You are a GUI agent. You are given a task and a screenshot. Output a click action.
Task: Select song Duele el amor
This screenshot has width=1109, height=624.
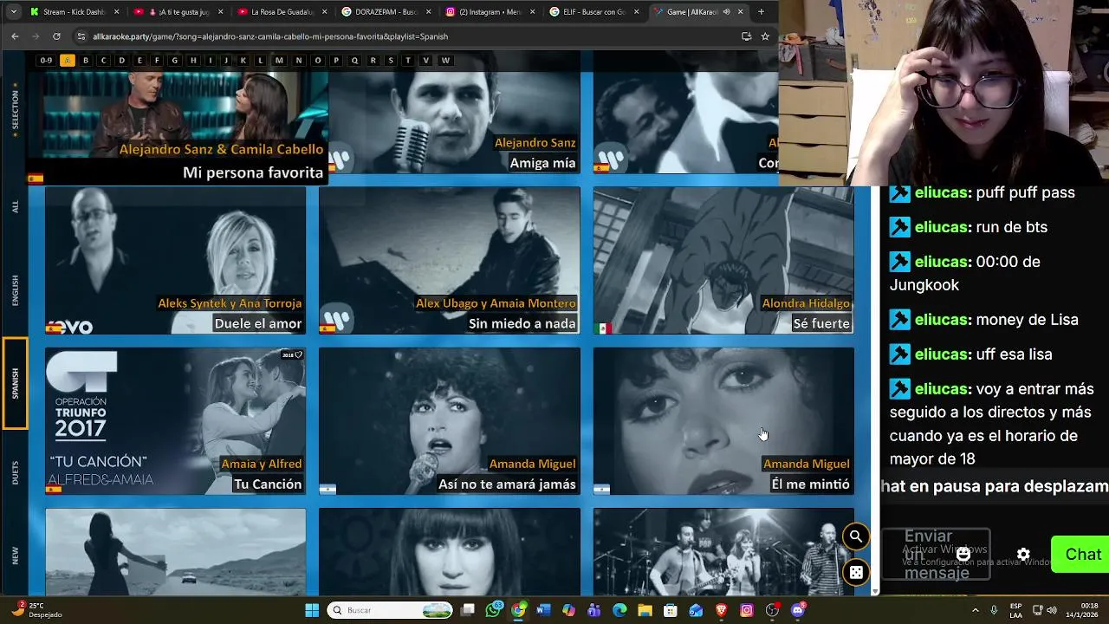point(175,260)
